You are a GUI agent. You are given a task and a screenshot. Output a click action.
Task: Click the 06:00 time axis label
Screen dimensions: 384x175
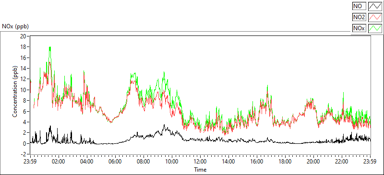[x=115, y=162]
